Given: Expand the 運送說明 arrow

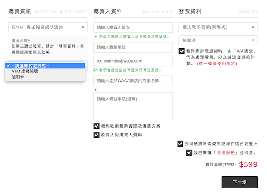Looking at the screenshot, I should (x=29, y=40).
